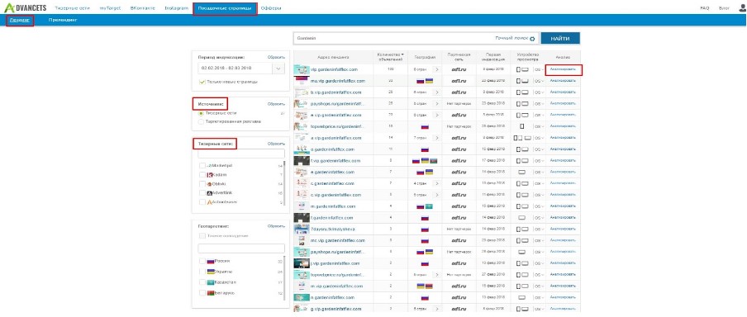
Task: Click adt1.ru logo in vip.gardeninfatflex.com row
Action: (x=459, y=69)
